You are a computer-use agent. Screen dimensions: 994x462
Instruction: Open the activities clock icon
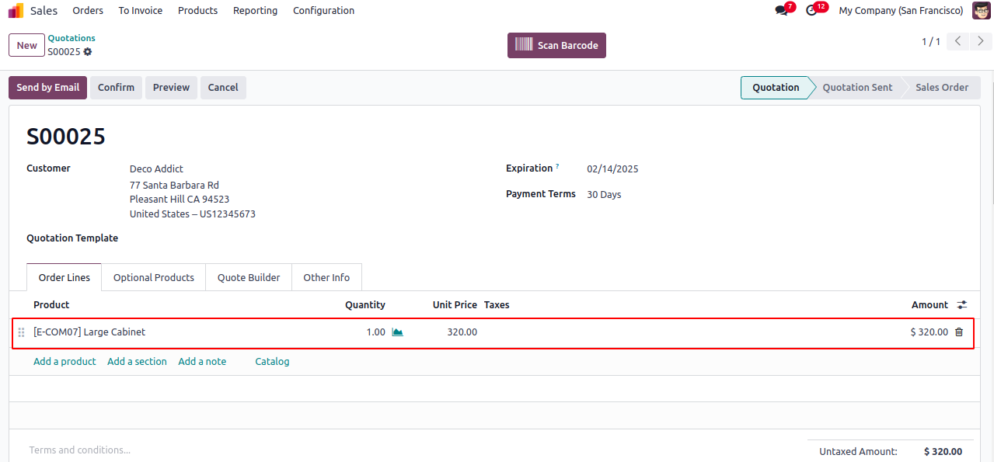click(x=812, y=11)
